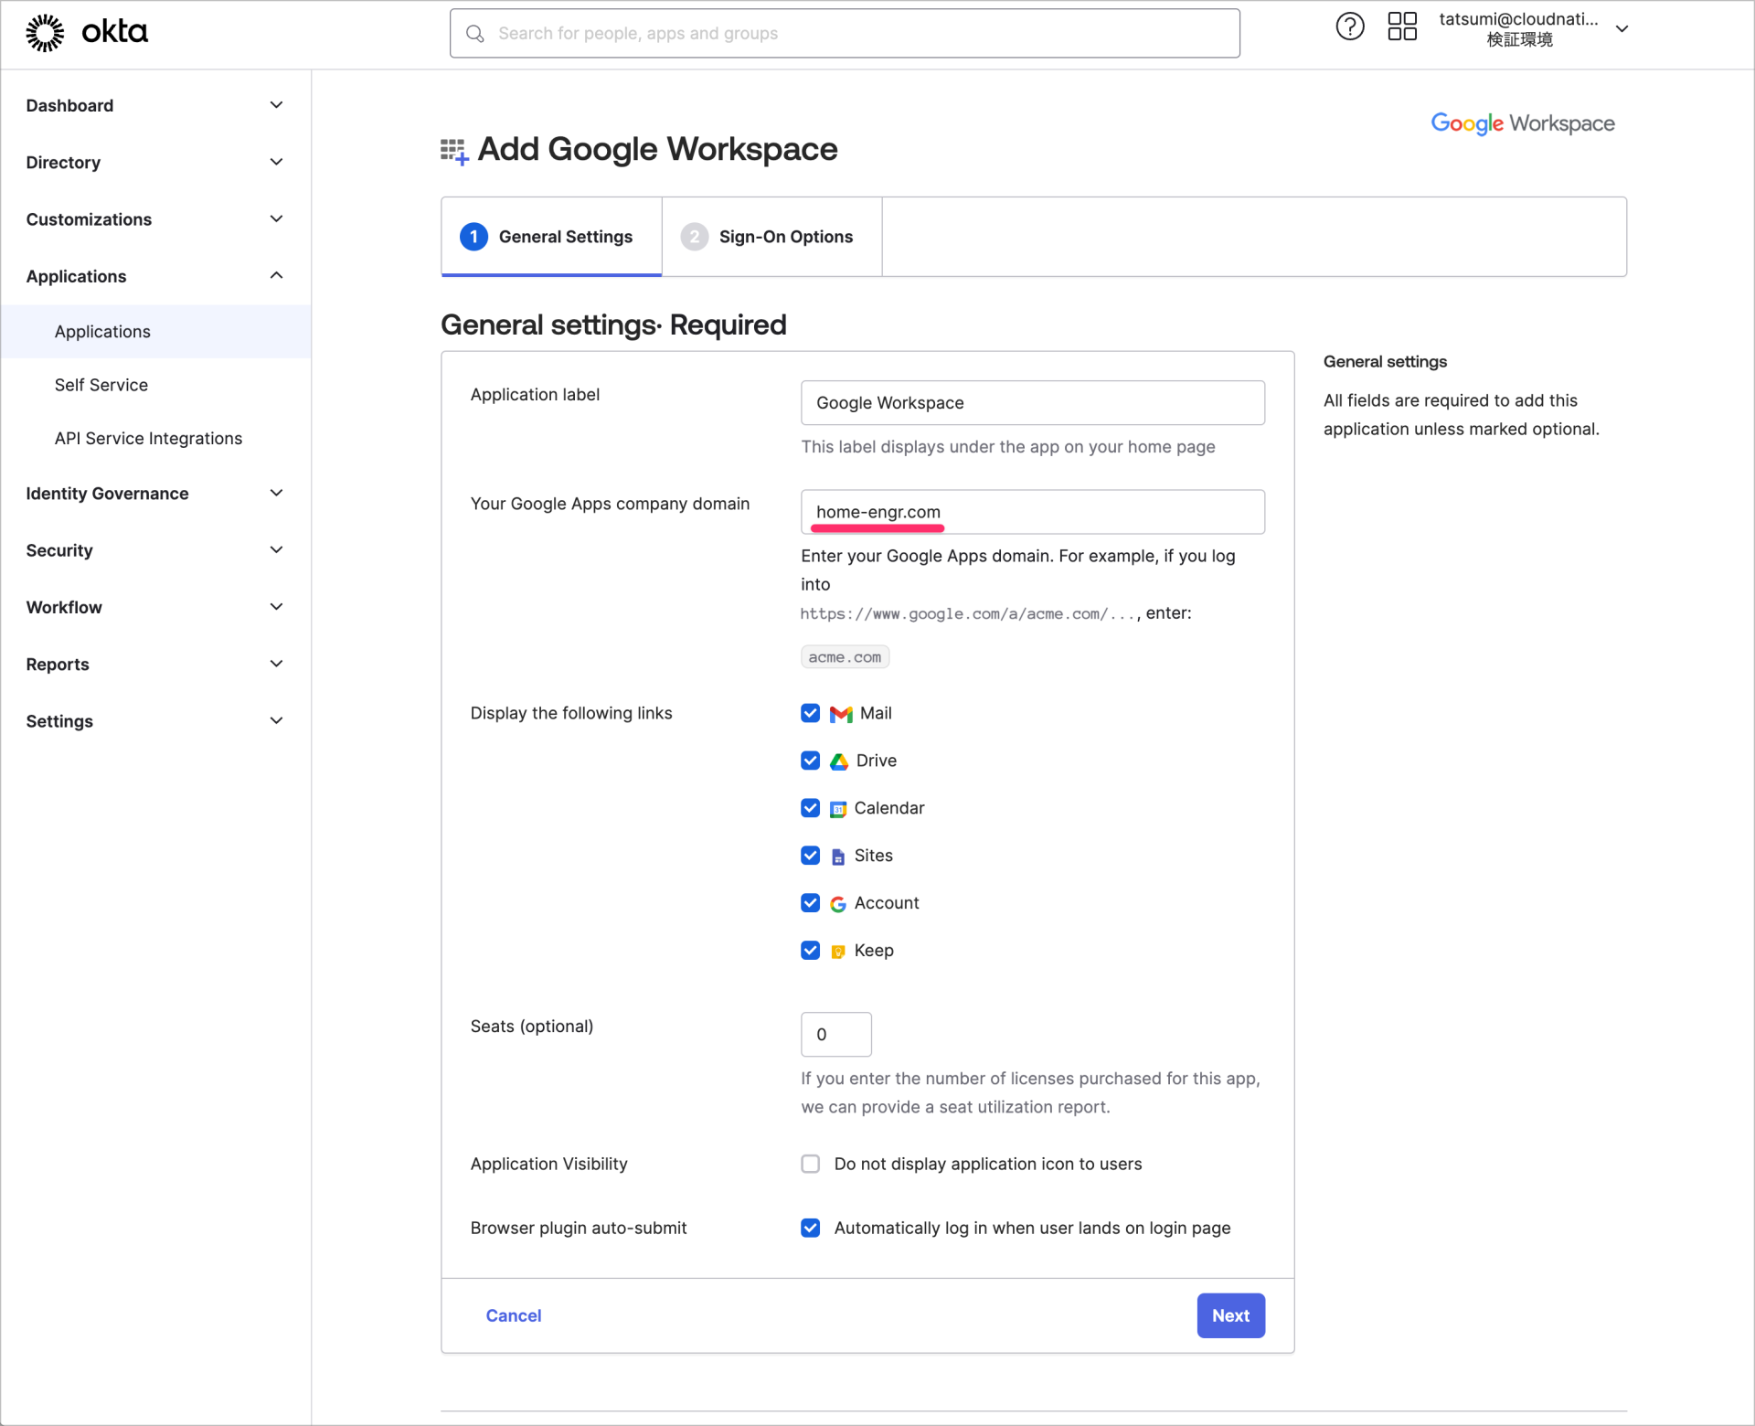1755x1426 pixels.
Task: Click the search magnifier icon
Action: (x=476, y=33)
